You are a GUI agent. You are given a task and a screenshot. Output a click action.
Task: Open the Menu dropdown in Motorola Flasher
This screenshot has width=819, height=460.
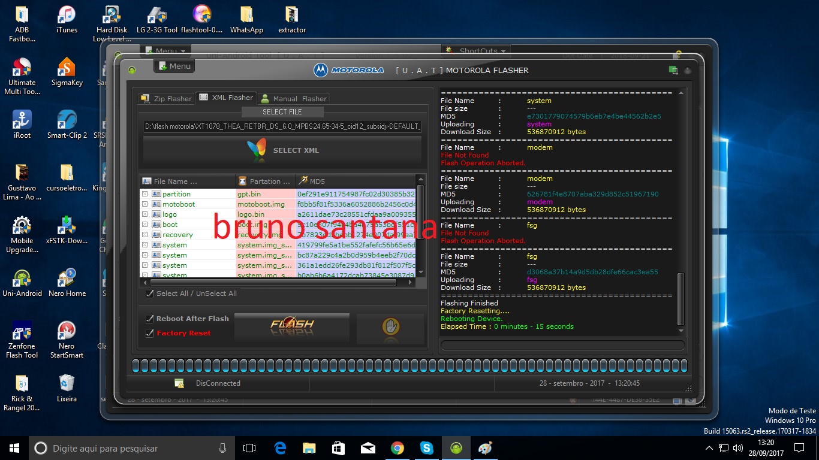point(174,66)
